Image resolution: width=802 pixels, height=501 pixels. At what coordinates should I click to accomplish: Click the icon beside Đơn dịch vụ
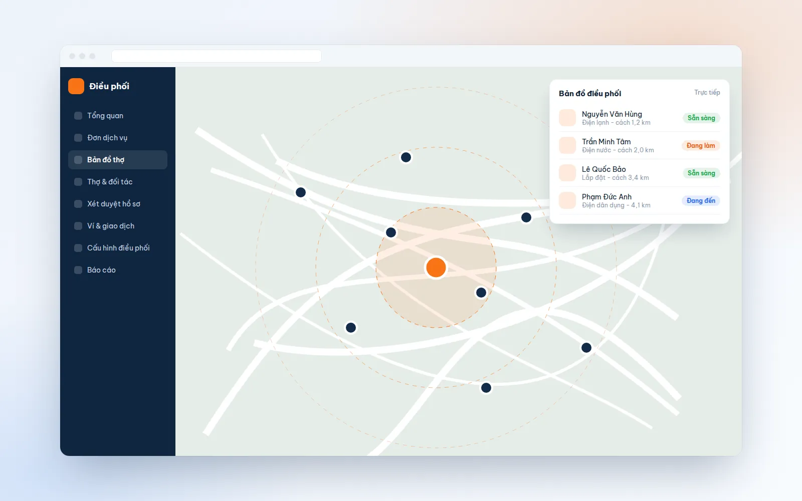(78, 138)
